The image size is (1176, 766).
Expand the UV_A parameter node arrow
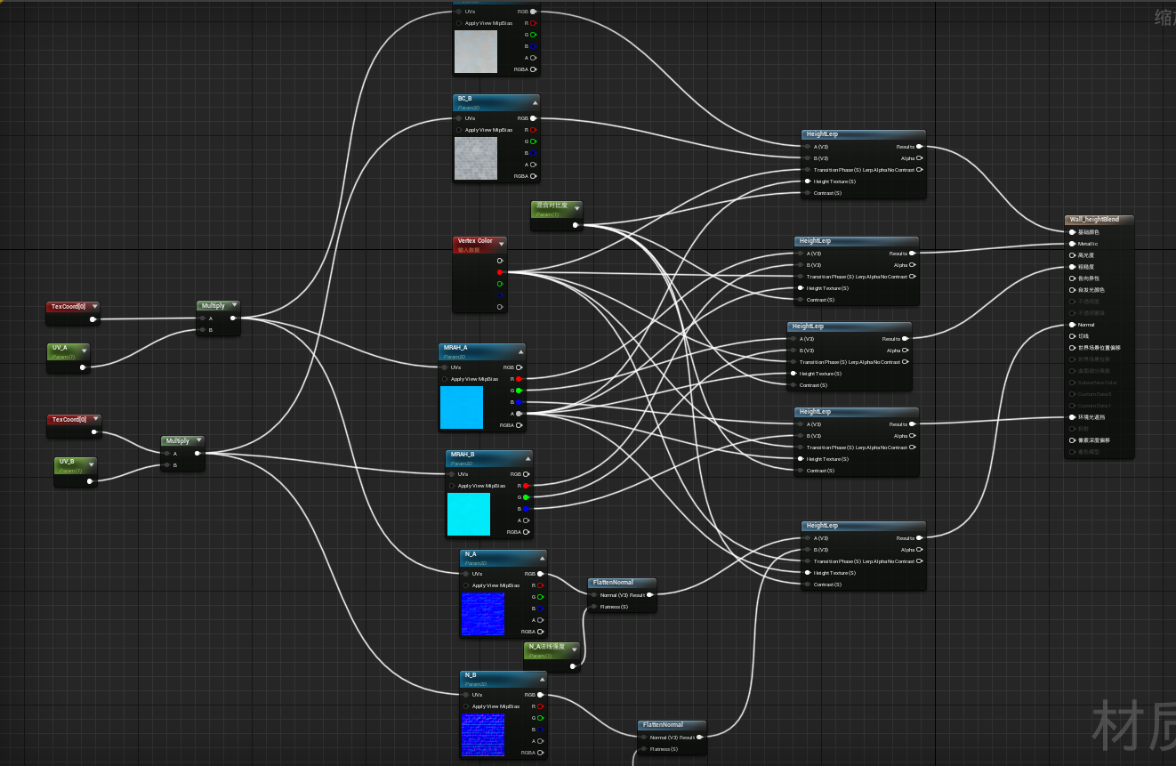click(85, 350)
